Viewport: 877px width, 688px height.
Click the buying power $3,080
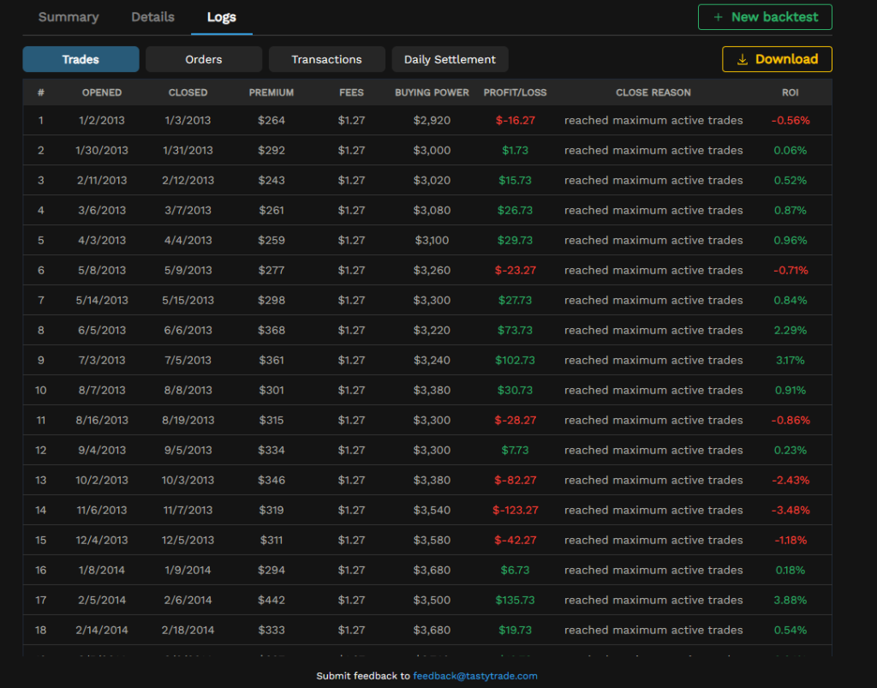coord(432,210)
